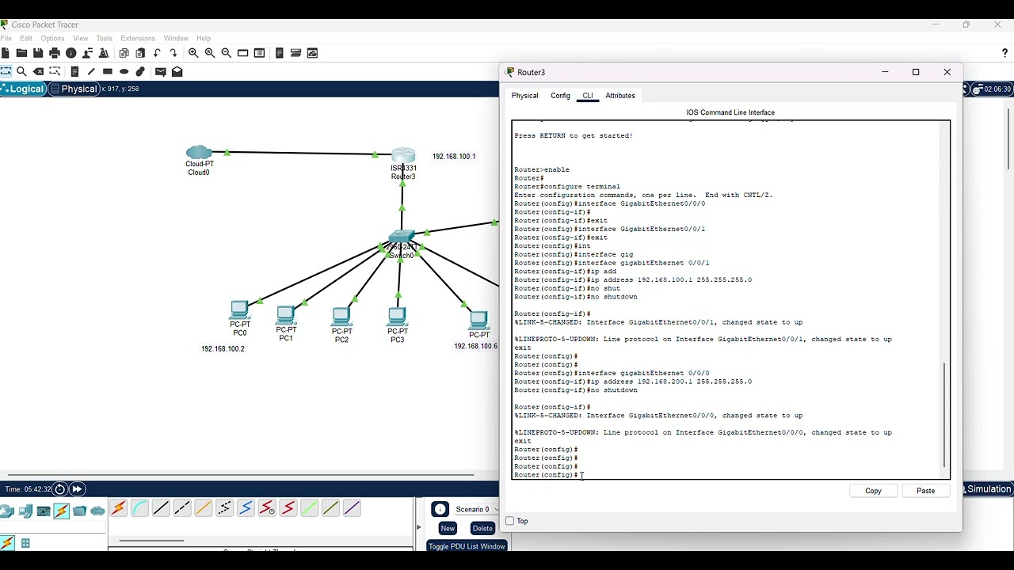Save the project with the floppy disk icon
Image resolution: width=1014 pixels, height=570 pixels.
(x=38, y=53)
